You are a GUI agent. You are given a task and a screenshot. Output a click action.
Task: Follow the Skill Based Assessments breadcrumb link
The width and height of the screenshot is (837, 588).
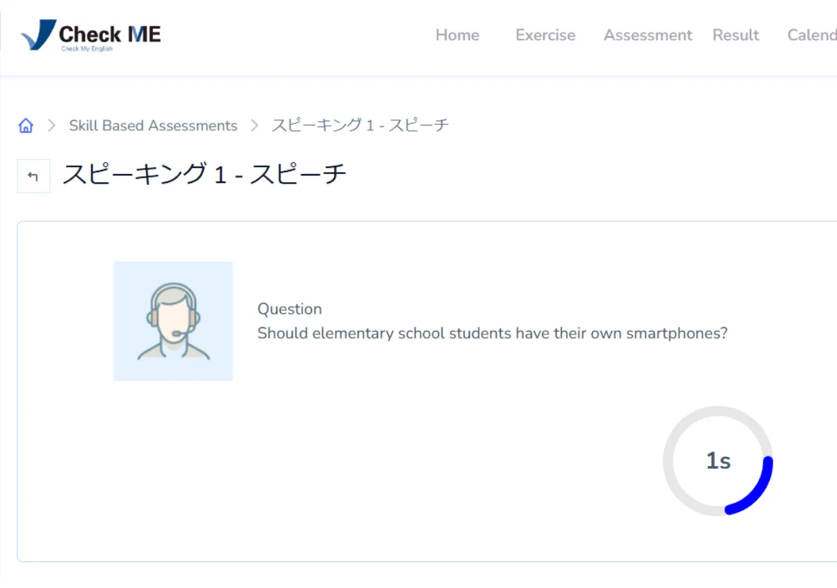click(153, 125)
